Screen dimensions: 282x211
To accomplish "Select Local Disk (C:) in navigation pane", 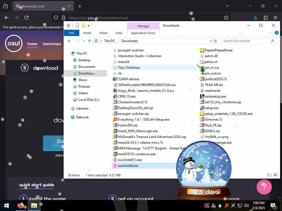I will pyautogui.click(x=88, y=100).
